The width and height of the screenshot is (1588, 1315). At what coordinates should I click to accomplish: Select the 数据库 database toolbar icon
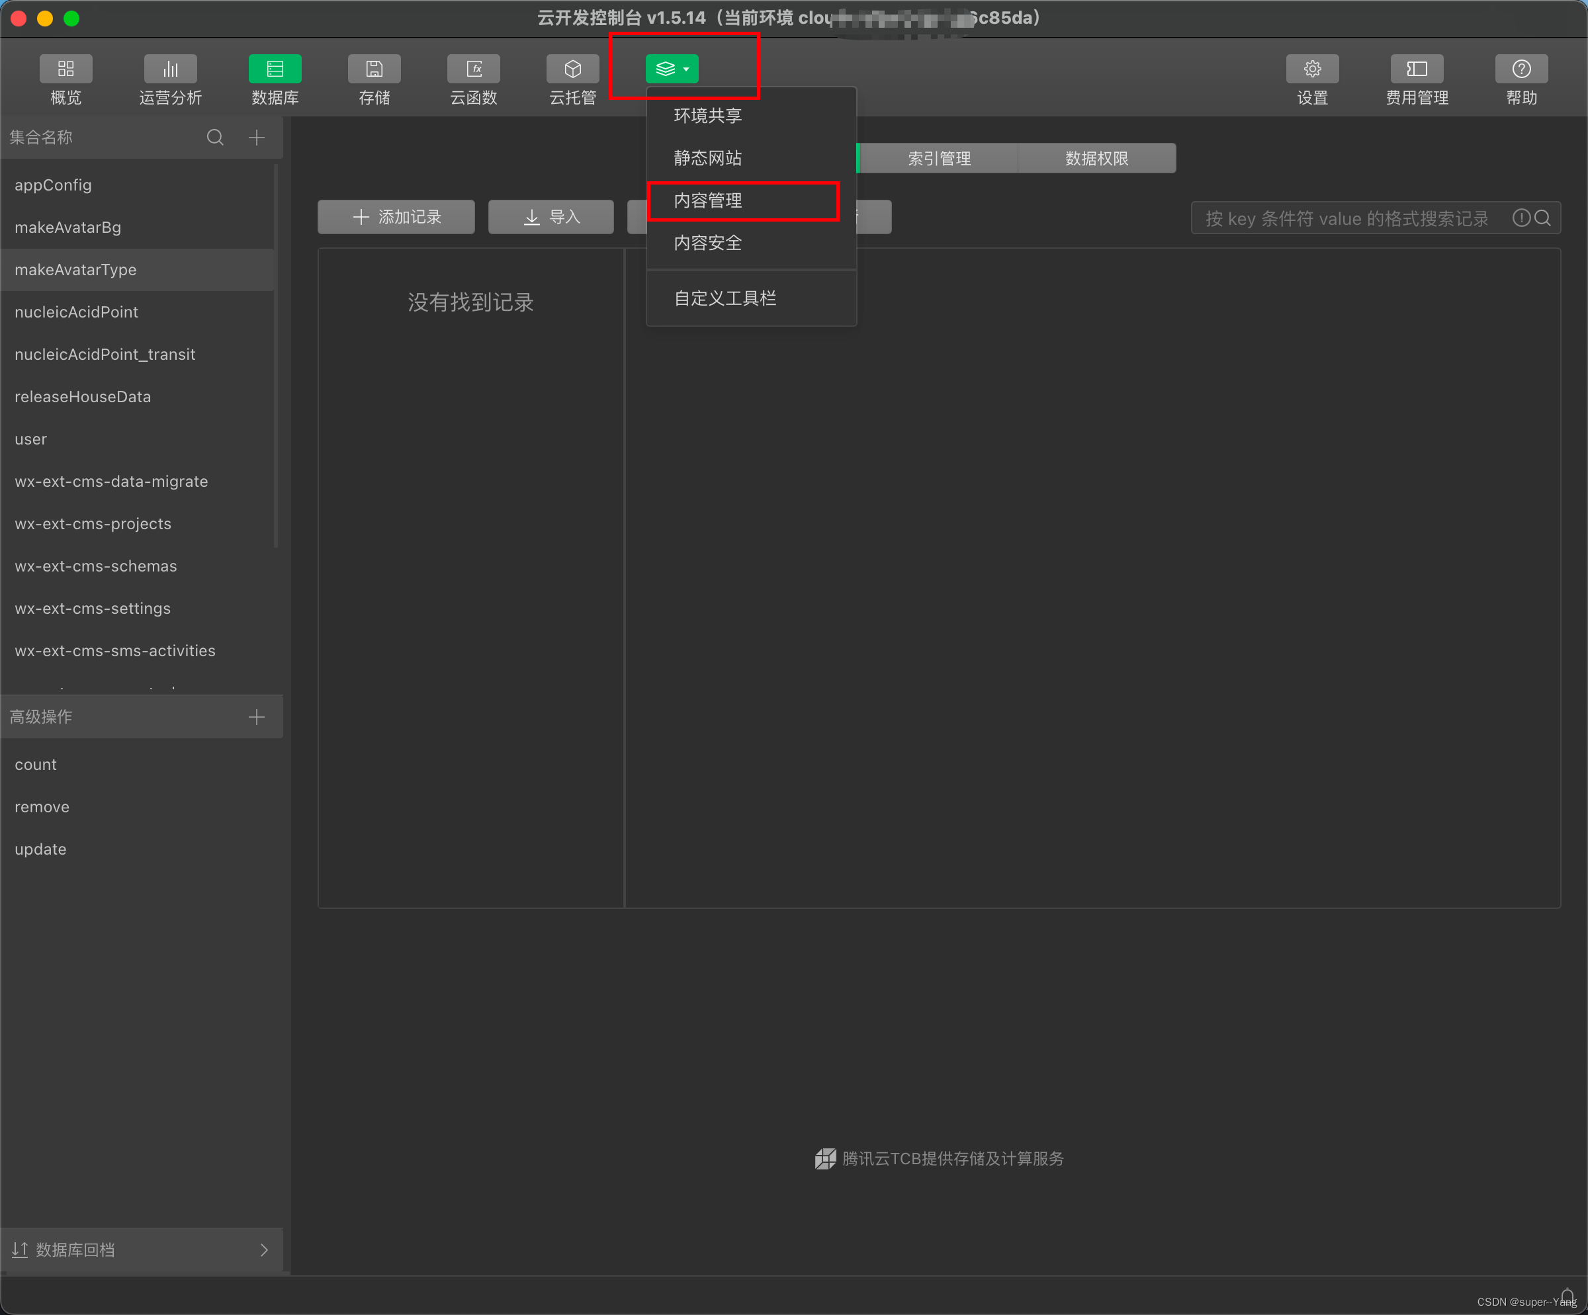point(275,69)
